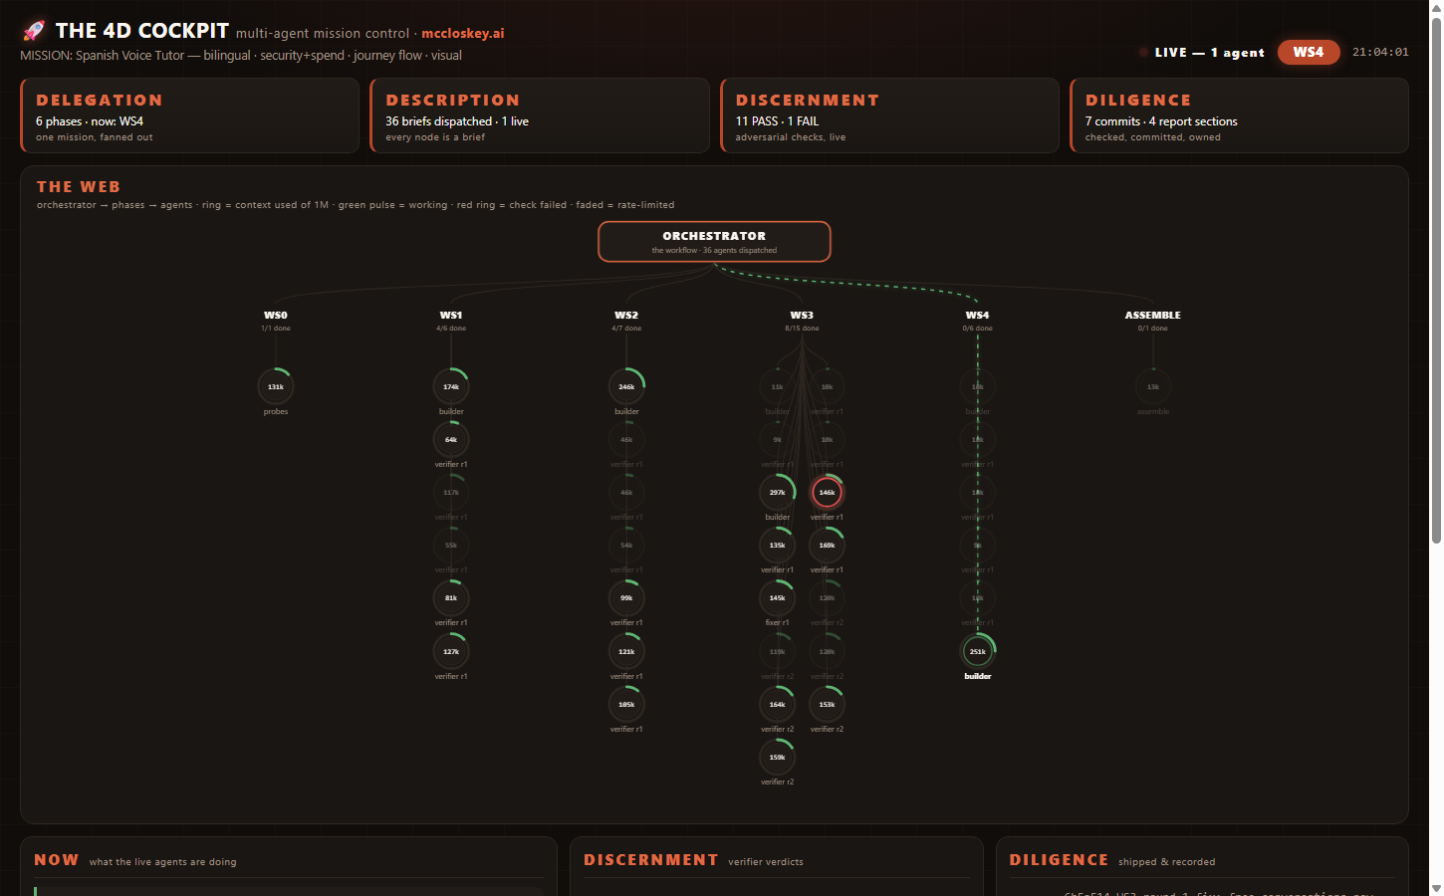
Task: Select the 246k builder node under WS2
Action: pyautogui.click(x=626, y=386)
